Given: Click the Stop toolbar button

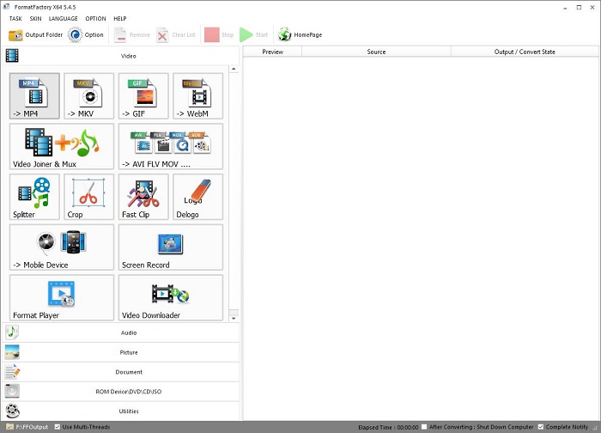Looking at the screenshot, I should (x=219, y=35).
